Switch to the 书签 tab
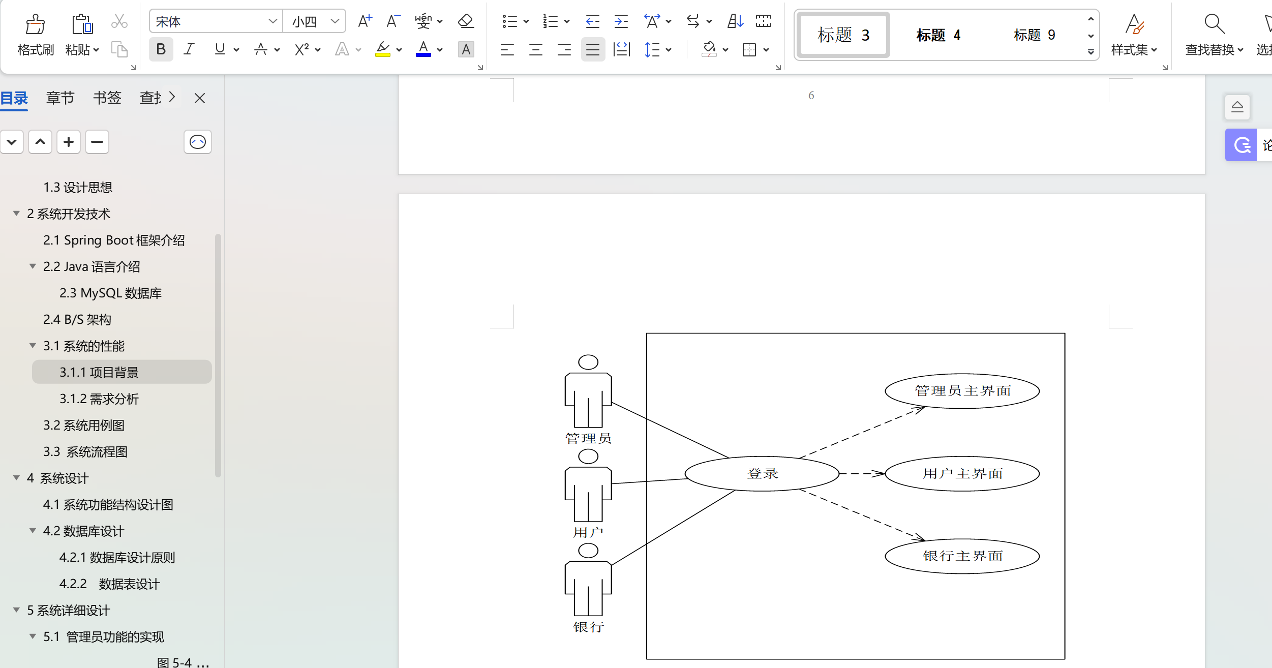Screen dimensions: 1272x668 (107, 98)
